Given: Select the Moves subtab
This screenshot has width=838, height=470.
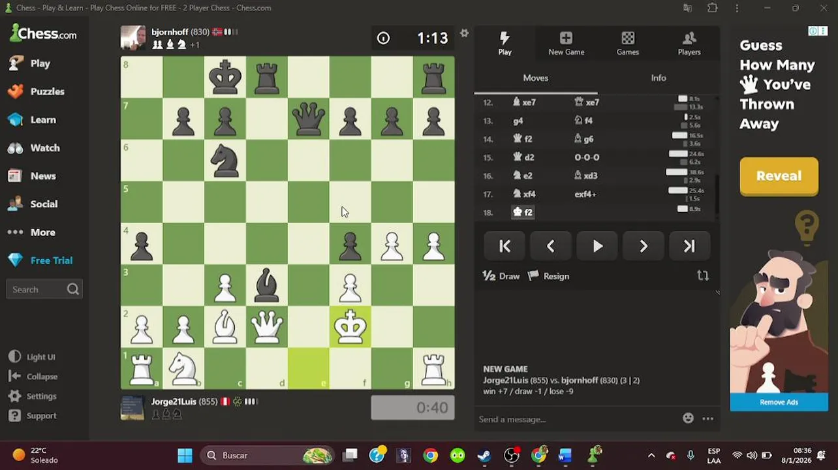Looking at the screenshot, I should [x=535, y=78].
